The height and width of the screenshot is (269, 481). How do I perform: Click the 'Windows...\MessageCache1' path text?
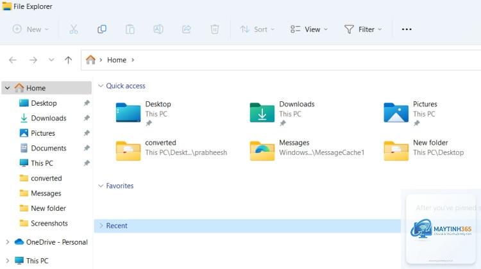pos(322,152)
